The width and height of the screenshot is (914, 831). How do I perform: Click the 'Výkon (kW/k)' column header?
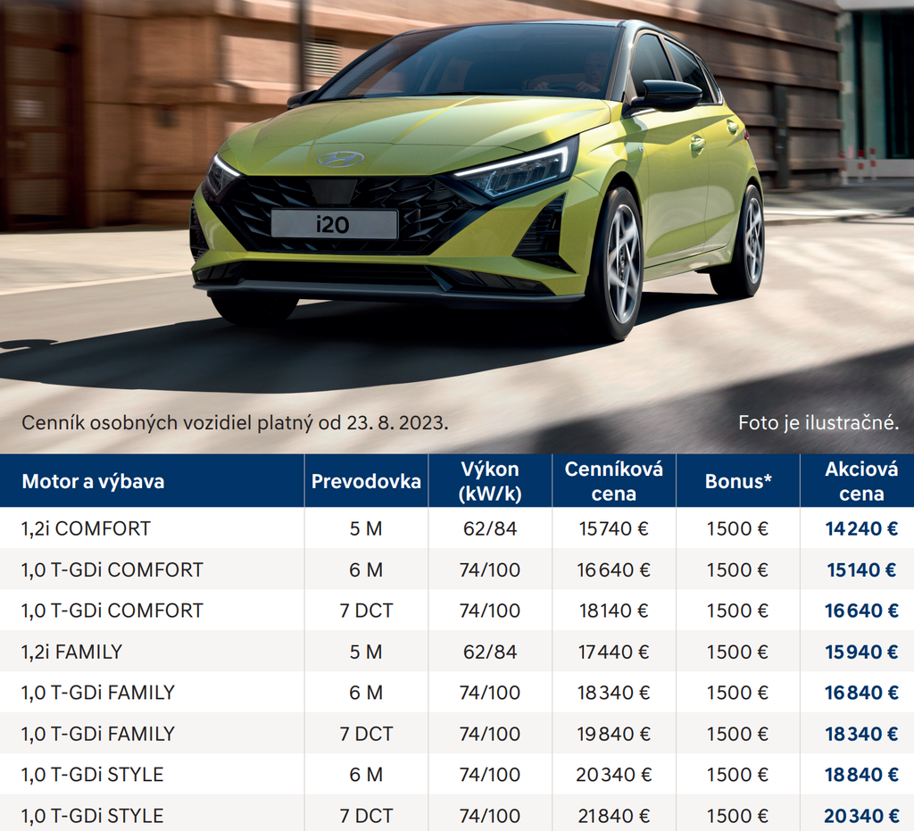pyautogui.click(x=490, y=482)
